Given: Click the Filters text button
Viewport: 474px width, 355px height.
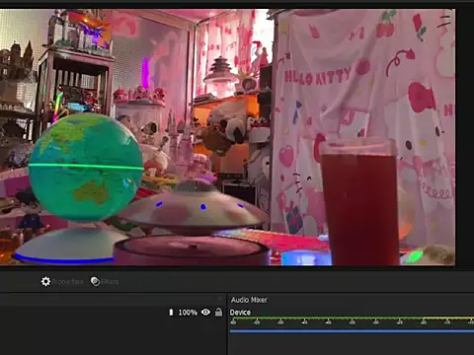Looking at the screenshot, I should tap(110, 282).
